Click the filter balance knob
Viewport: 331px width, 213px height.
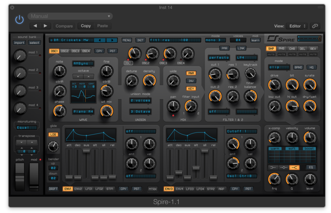coord(250,96)
